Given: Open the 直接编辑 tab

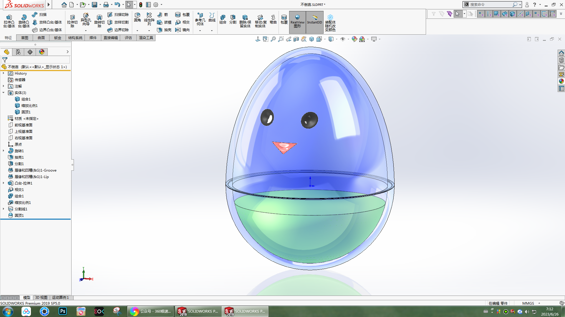Looking at the screenshot, I should pyautogui.click(x=111, y=38).
